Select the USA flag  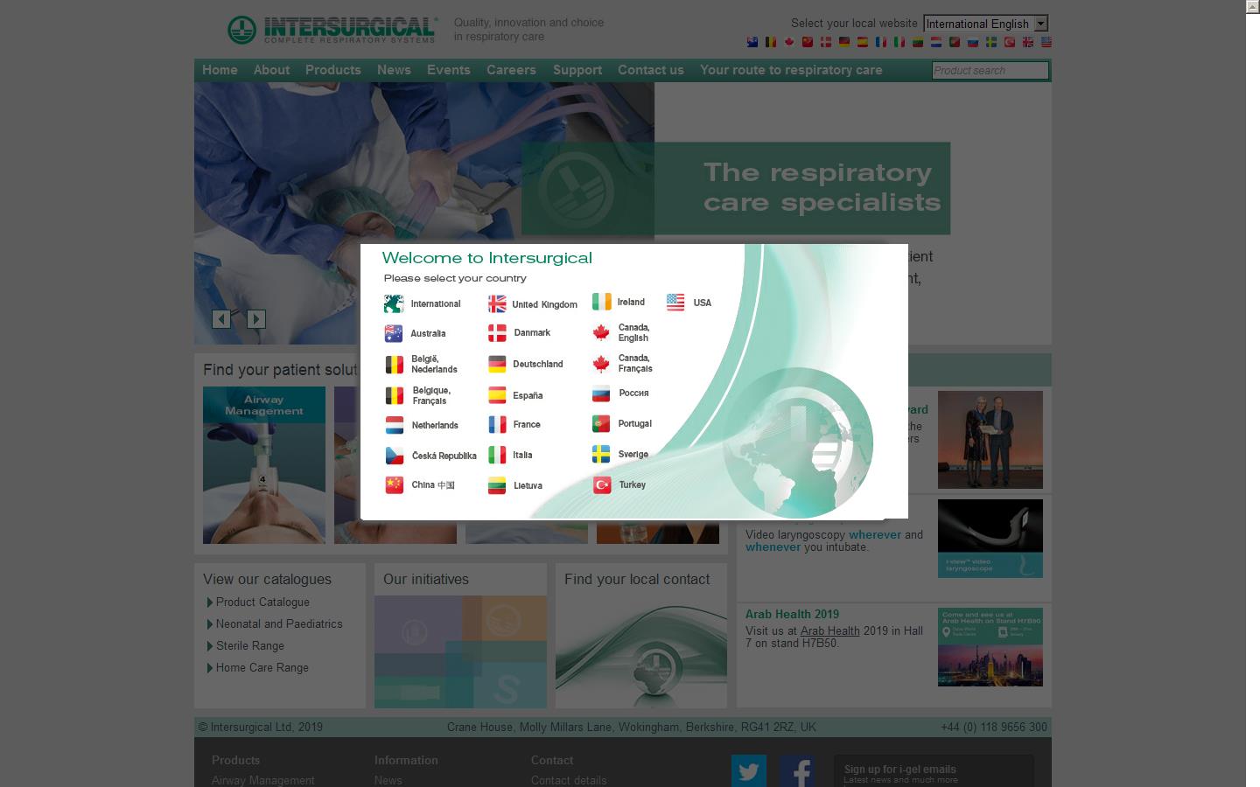(675, 303)
